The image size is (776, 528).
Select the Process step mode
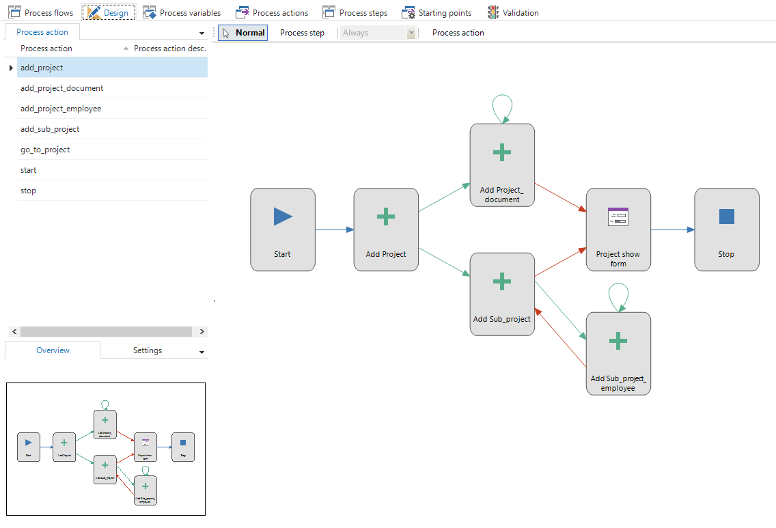[303, 32]
